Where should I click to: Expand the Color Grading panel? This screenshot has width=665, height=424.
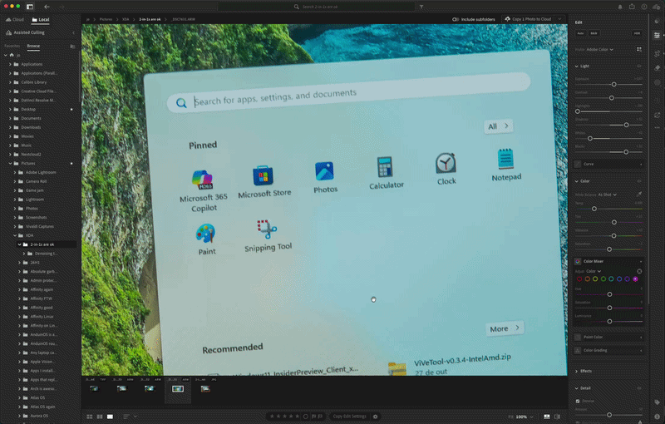(x=609, y=350)
